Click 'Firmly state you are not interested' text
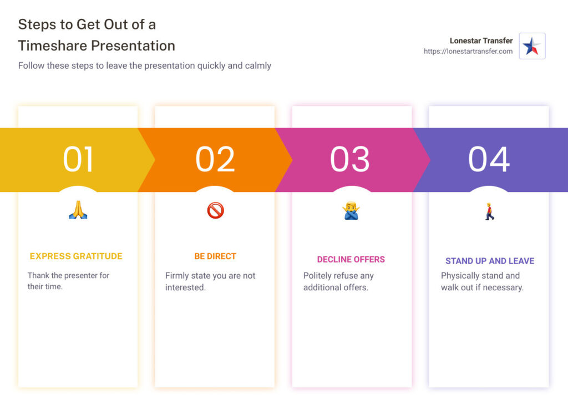 point(210,281)
